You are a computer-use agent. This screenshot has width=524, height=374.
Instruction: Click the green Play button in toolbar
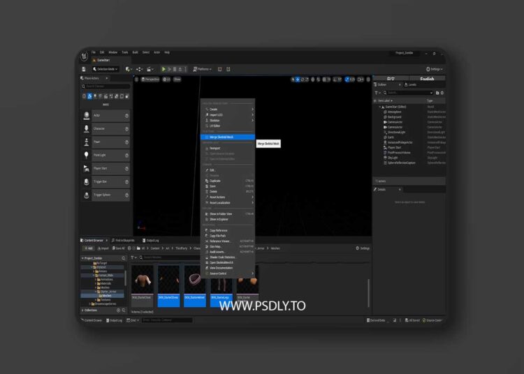pyautogui.click(x=163, y=69)
